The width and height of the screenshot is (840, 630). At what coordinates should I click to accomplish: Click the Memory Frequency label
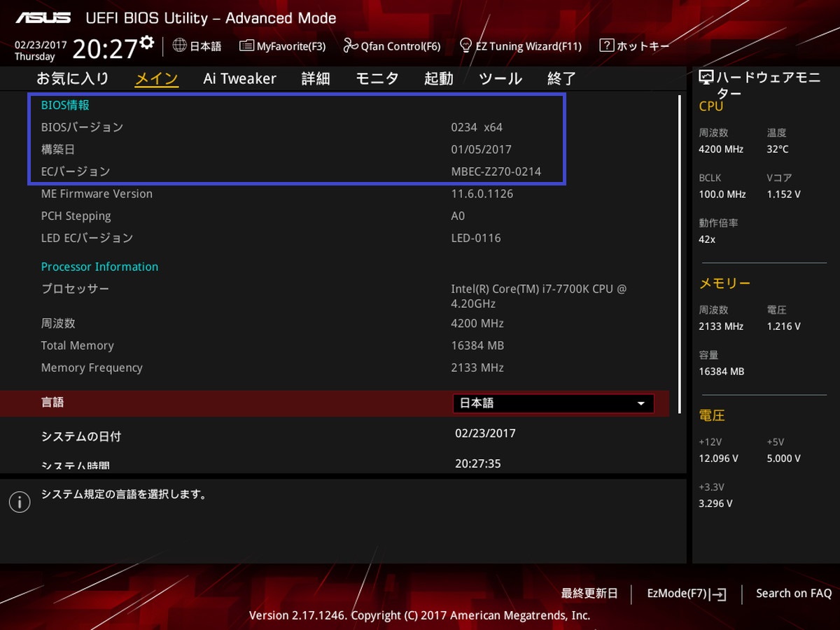click(92, 368)
